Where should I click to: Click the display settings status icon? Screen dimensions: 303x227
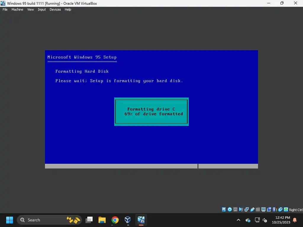[x=263, y=210]
